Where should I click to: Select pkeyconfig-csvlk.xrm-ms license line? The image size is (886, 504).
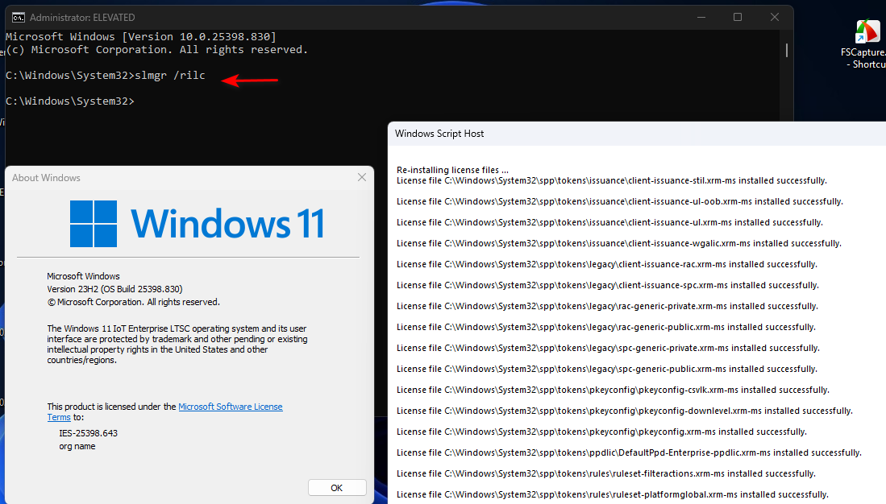[x=613, y=390]
